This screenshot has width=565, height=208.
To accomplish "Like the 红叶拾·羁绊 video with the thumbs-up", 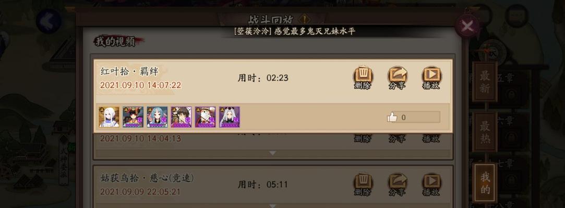I will coord(392,117).
